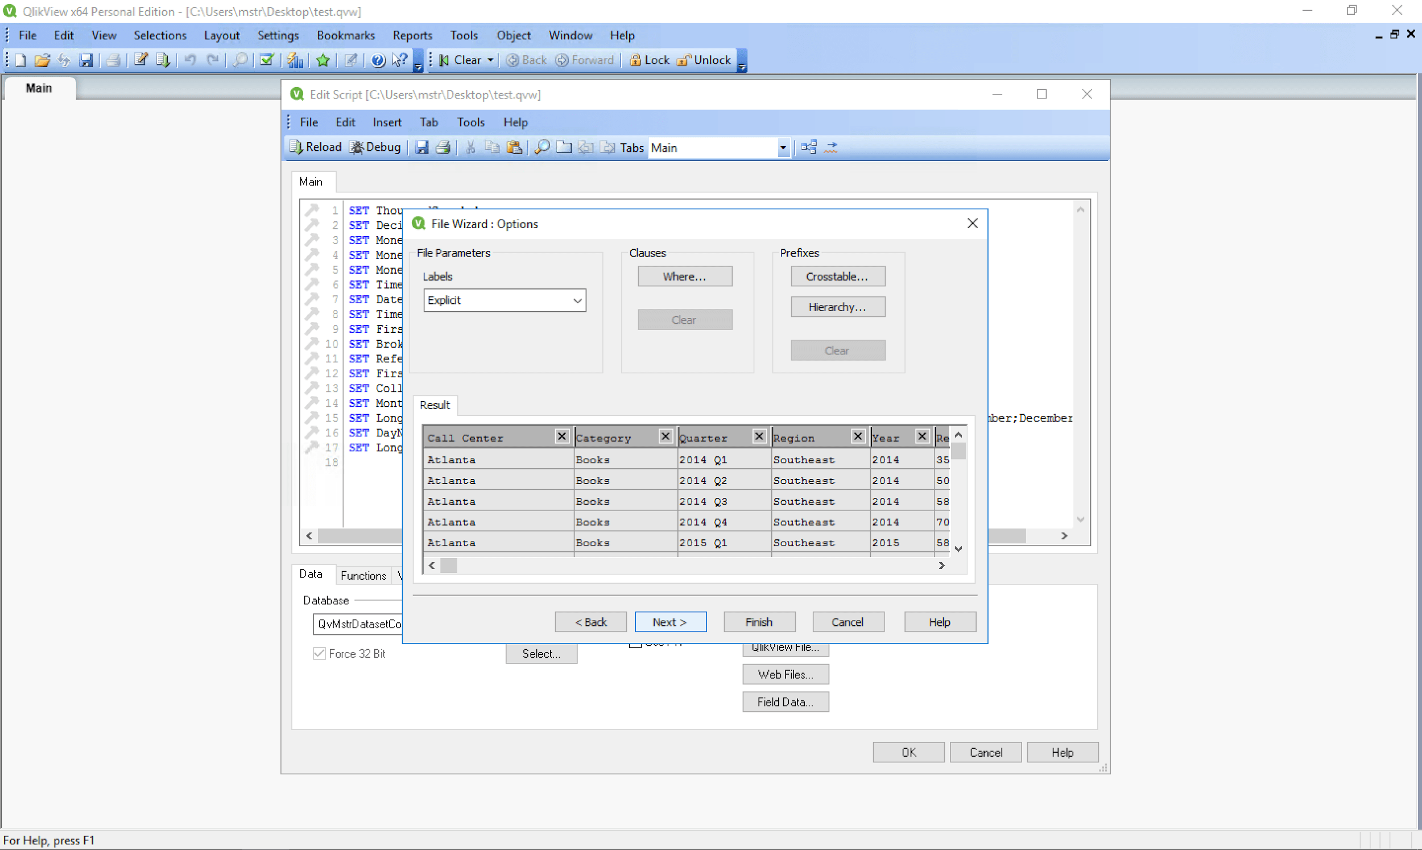
Task: Open the Insert menu in Edit Script
Action: point(387,122)
